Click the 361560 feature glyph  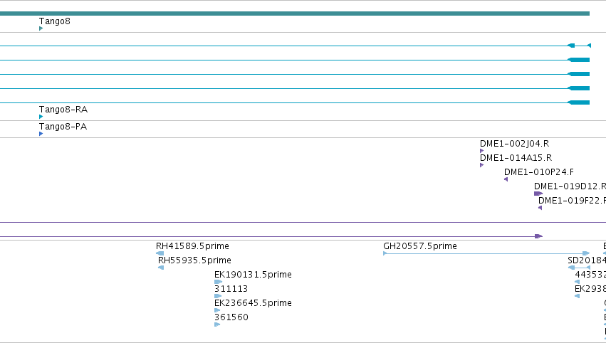[x=217, y=324]
